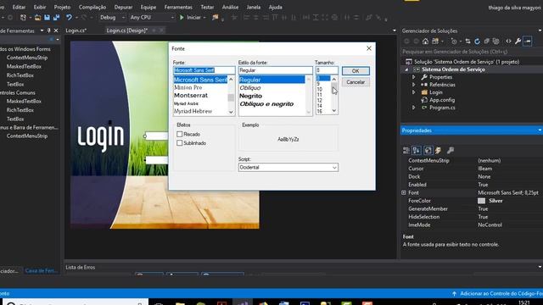543x305 pixels.
Task: Close the Toolbox panel with X
Action: pyautogui.click(x=56, y=30)
